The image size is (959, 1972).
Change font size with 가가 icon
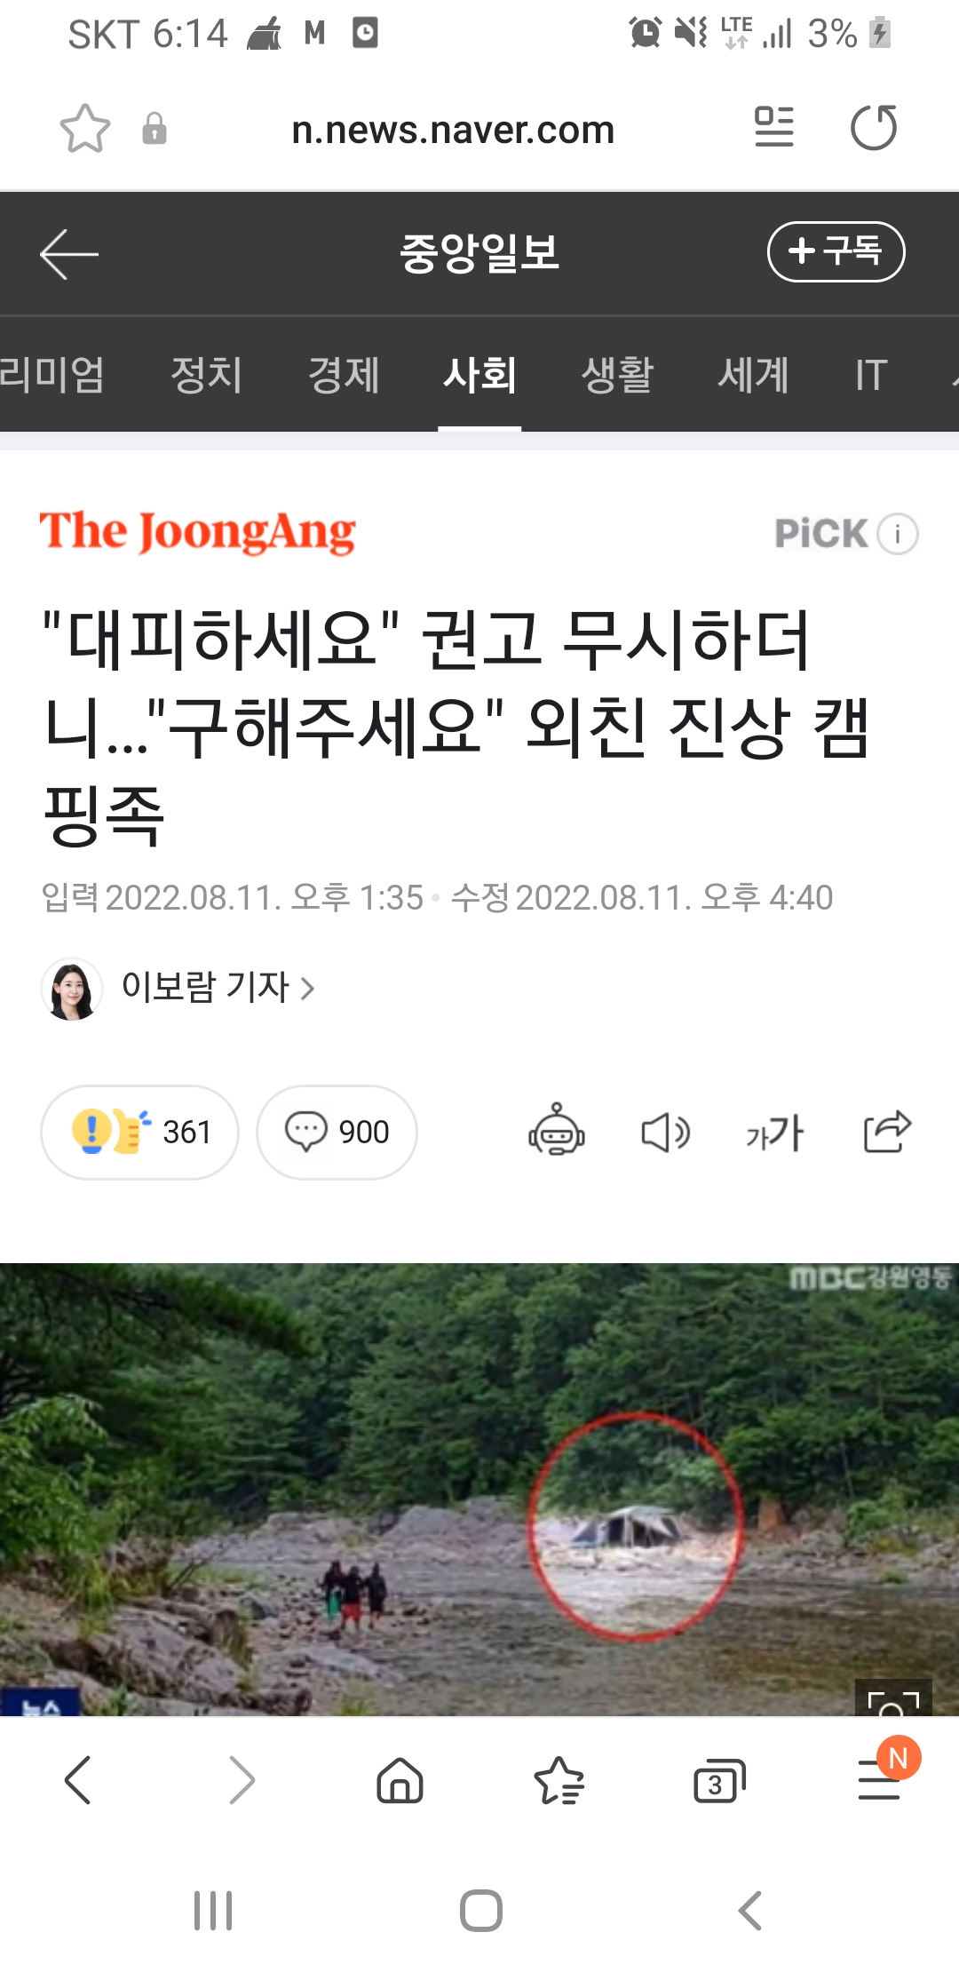775,1133
